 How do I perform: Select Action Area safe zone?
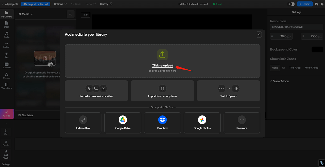coord(311,68)
